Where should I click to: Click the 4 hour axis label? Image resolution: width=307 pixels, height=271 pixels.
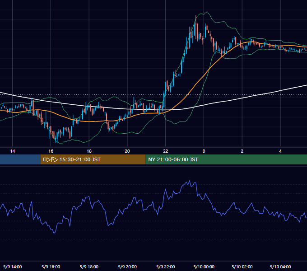[280, 151]
